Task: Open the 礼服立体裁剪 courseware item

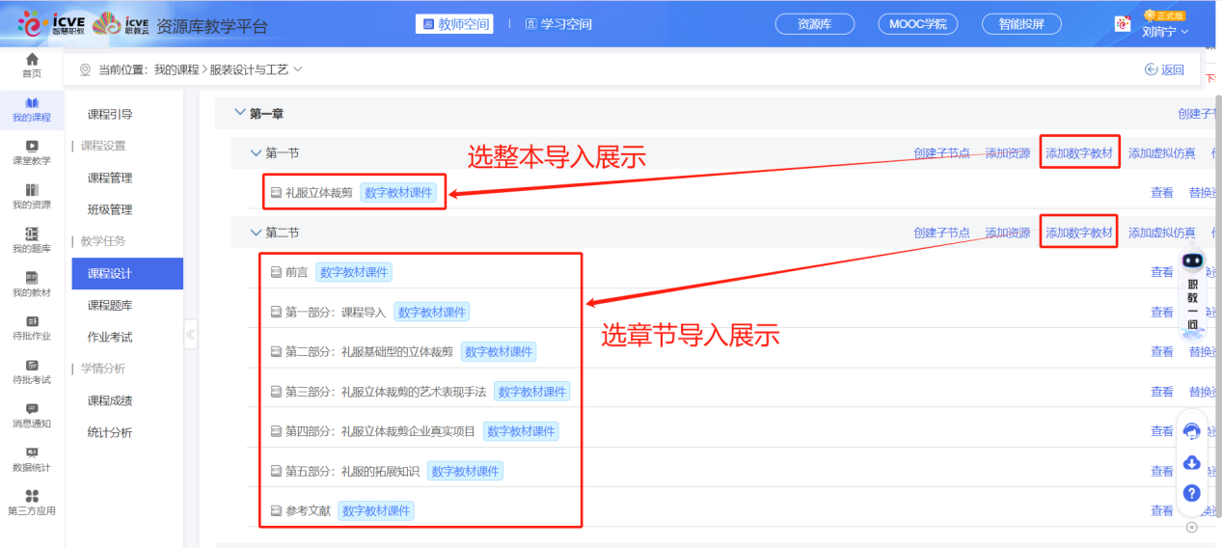Action: (318, 193)
